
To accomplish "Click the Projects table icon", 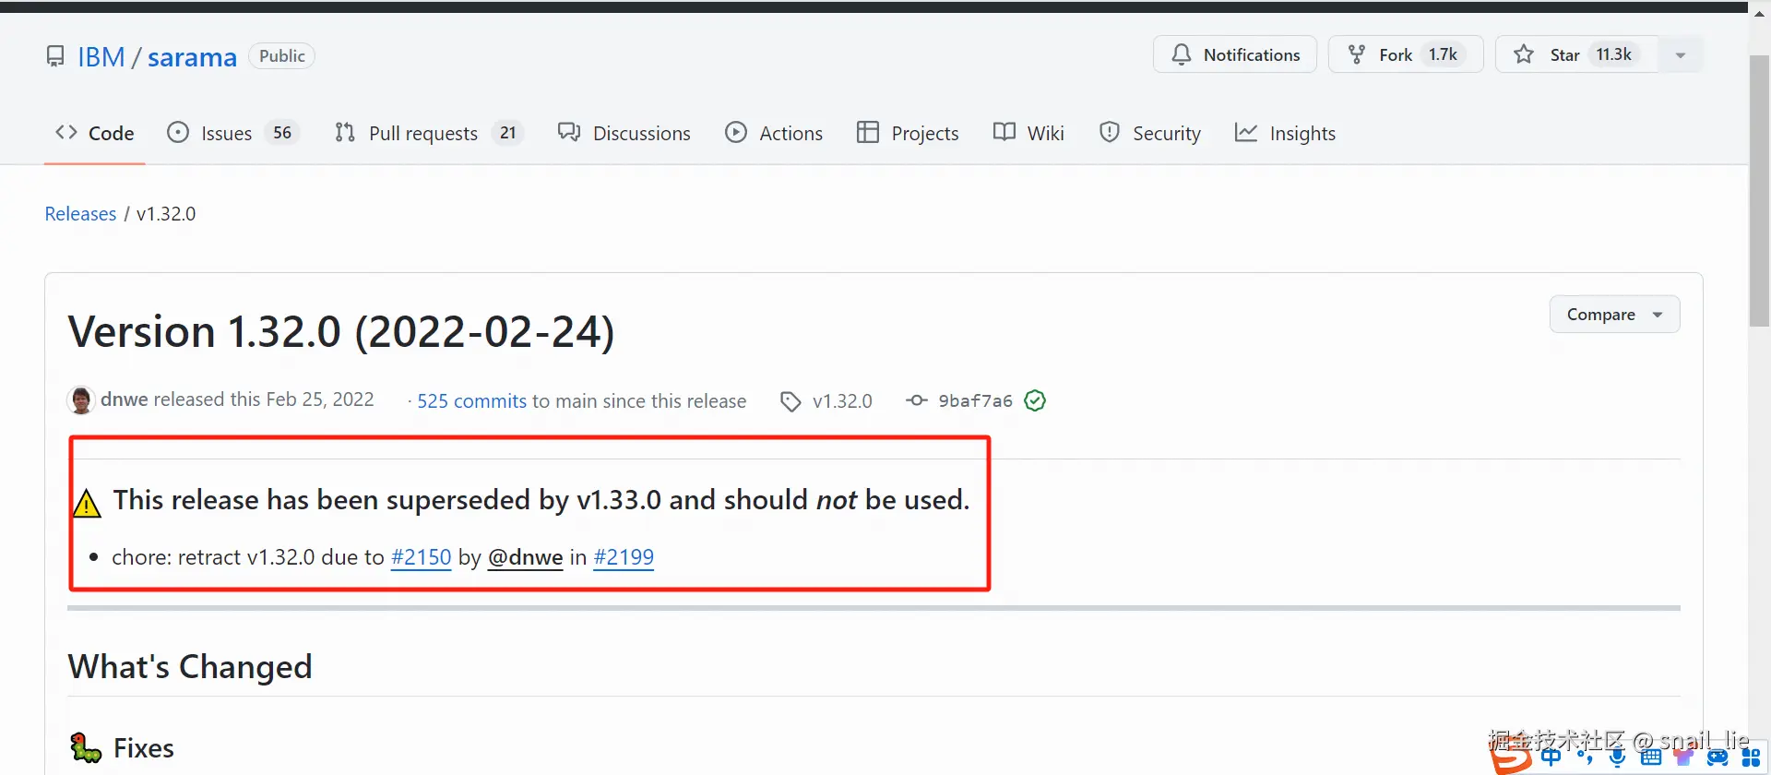I will (x=868, y=132).
